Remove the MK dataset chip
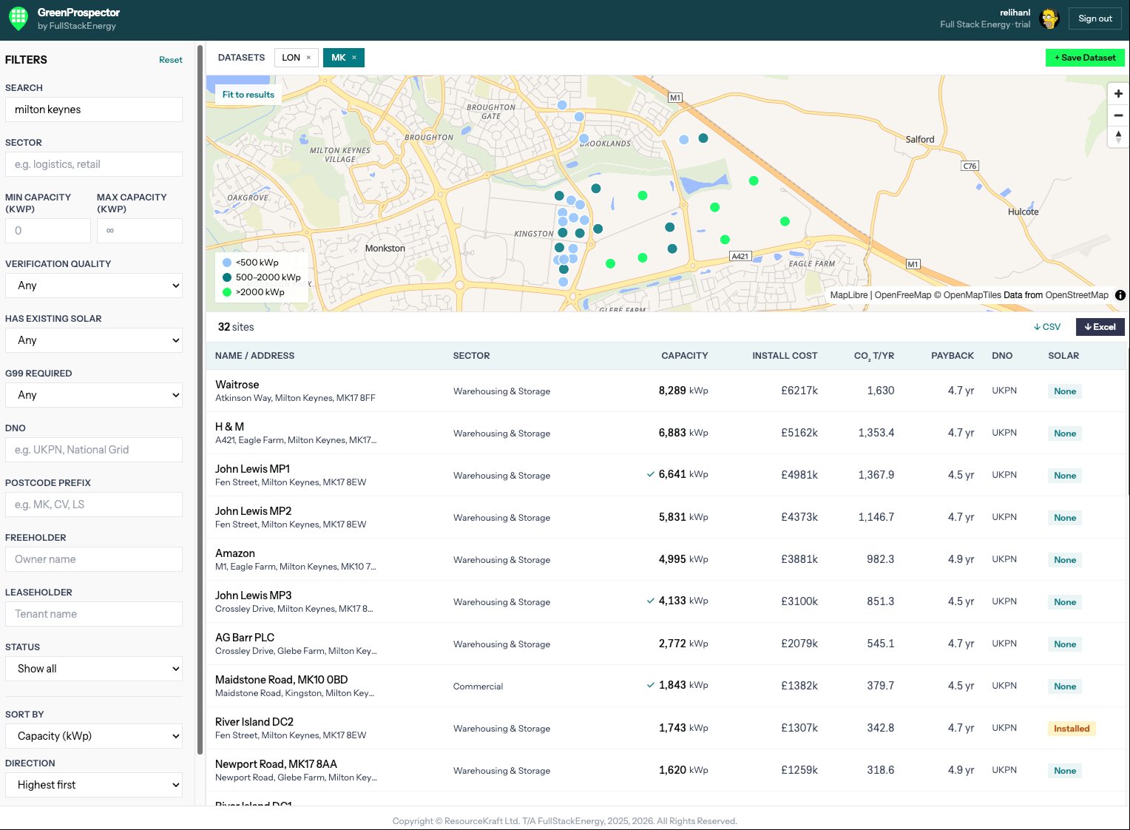The height and width of the screenshot is (830, 1130). pos(353,58)
